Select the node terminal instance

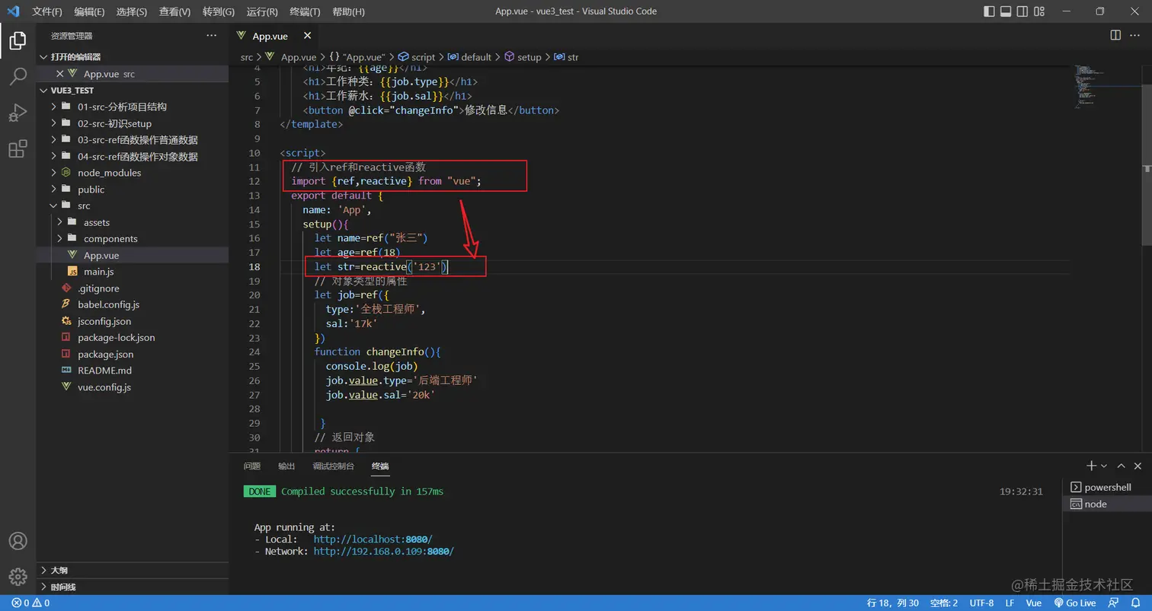pyautogui.click(x=1106, y=504)
